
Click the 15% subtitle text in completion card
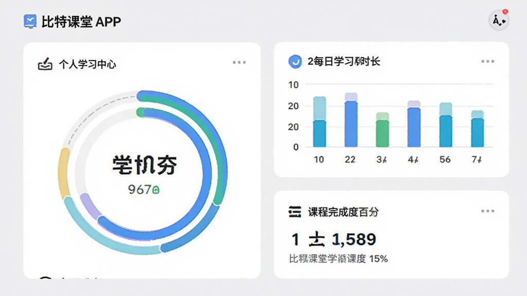coord(339,259)
